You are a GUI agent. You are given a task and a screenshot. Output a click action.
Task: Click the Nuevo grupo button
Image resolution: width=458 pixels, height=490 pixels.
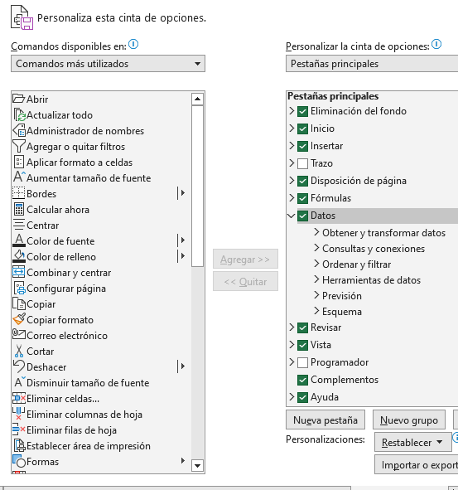click(409, 420)
